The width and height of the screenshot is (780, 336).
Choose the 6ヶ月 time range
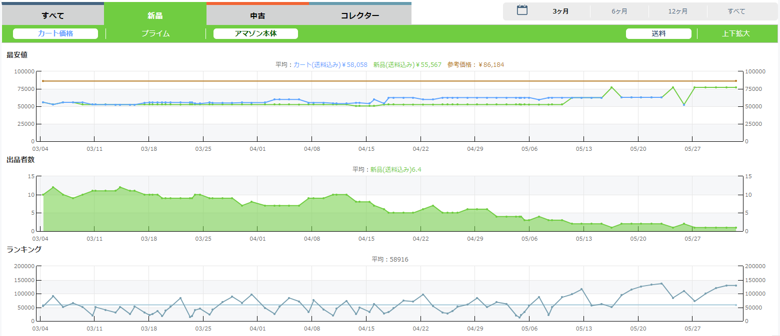pyautogui.click(x=619, y=11)
